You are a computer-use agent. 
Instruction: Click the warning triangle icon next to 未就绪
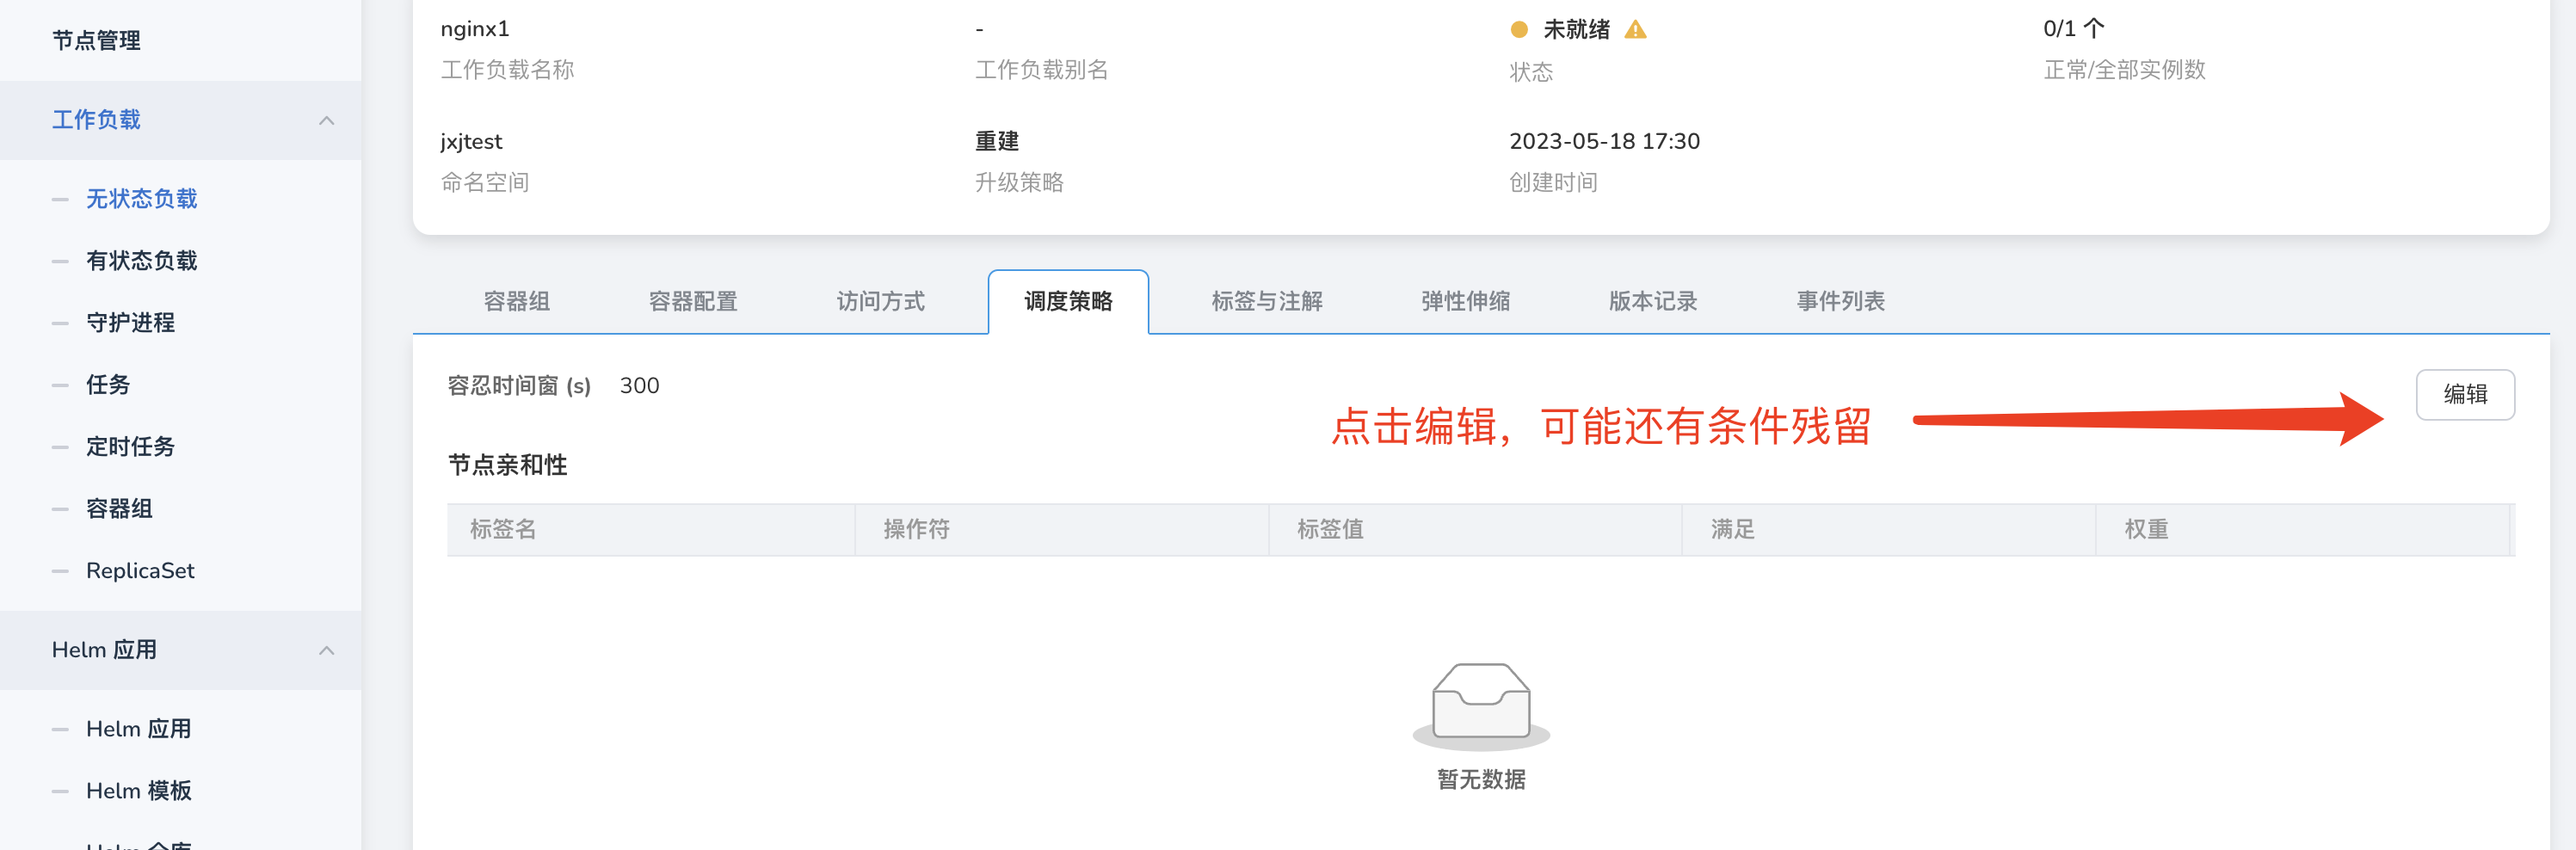tap(1635, 29)
